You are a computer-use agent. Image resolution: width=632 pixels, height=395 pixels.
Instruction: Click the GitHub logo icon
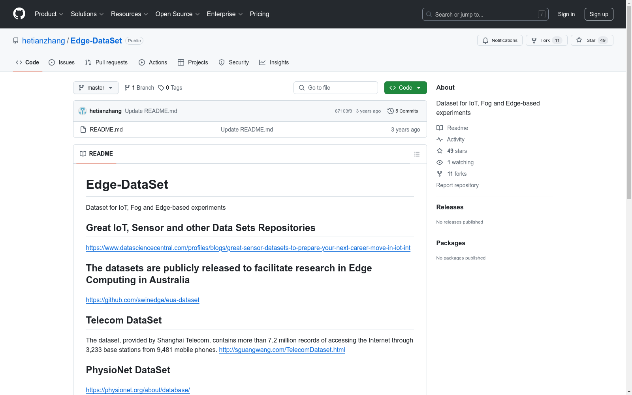19,14
